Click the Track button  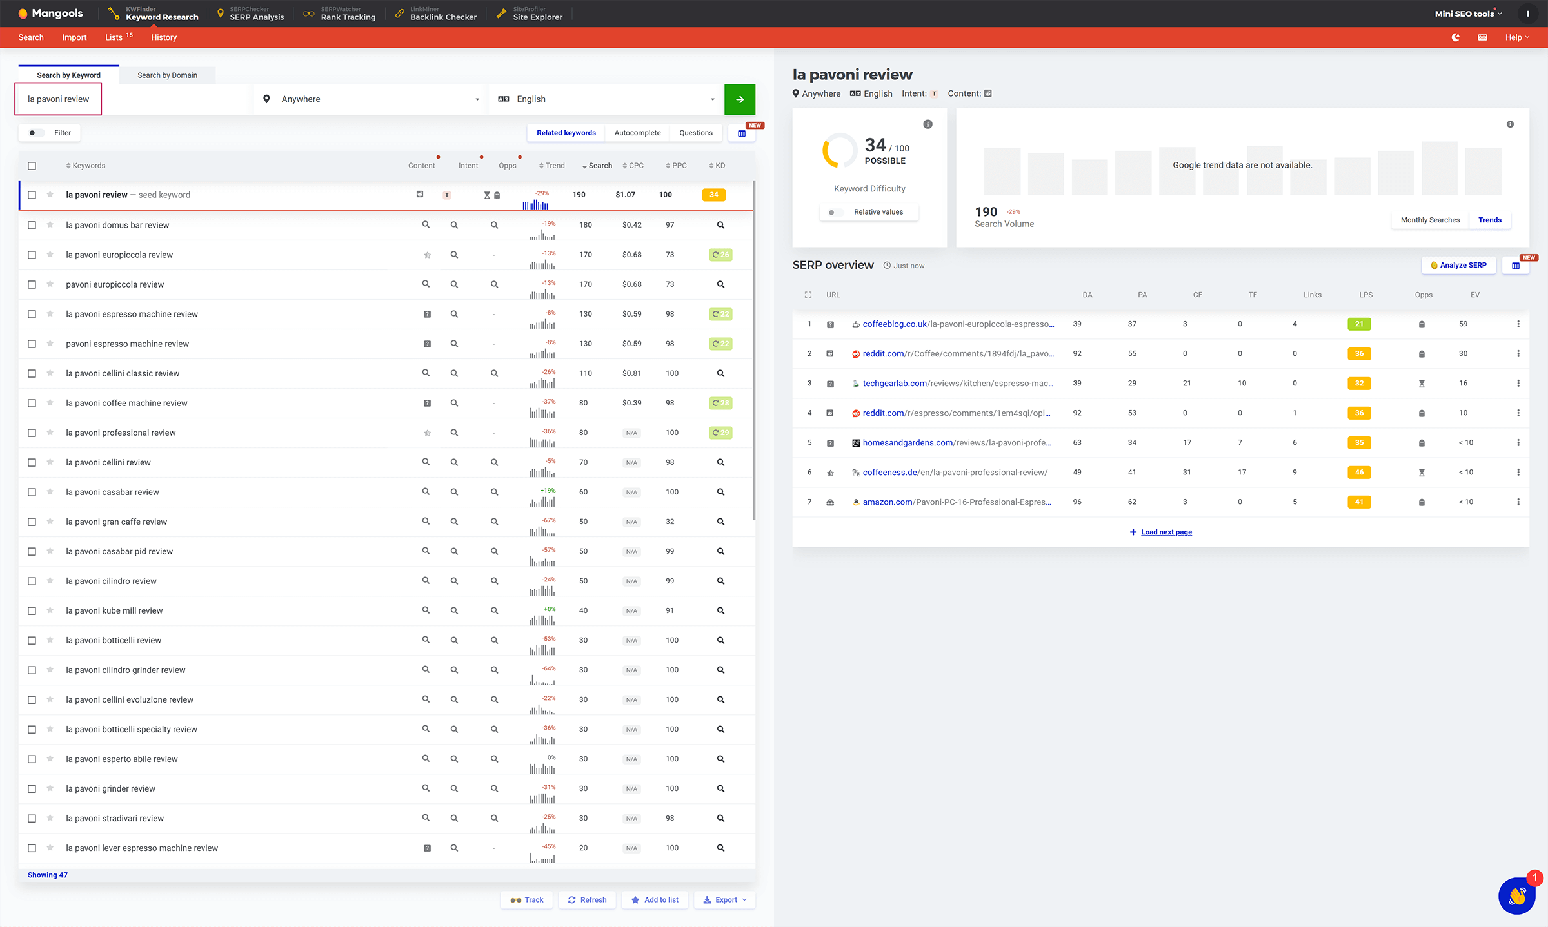click(526, 900)
